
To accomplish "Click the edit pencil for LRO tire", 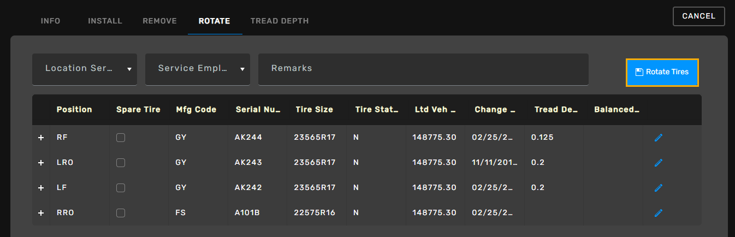I will (x=658, y=163).
